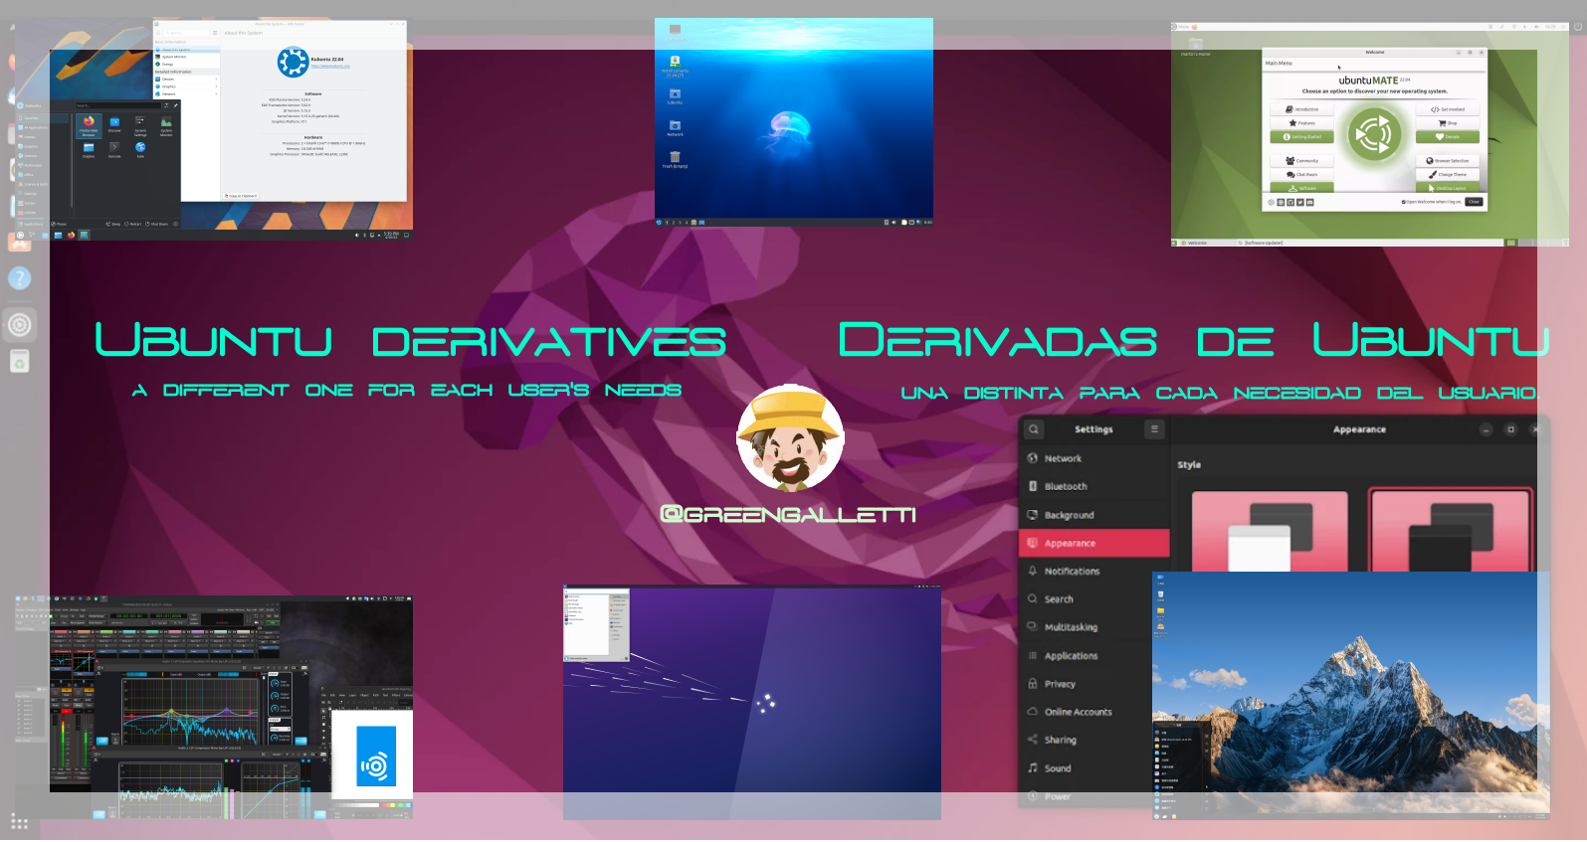
Task: Click Features in Ubuntu MATE Welcome
Action: pyautogui.click(x=1301, y=123)
